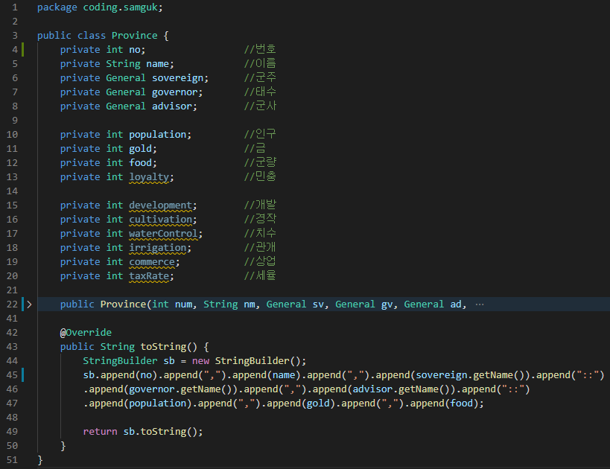Click the underlined 'taxRate' variable
Image resolution: width=610 pixels, height=469 pixels.
149,276
